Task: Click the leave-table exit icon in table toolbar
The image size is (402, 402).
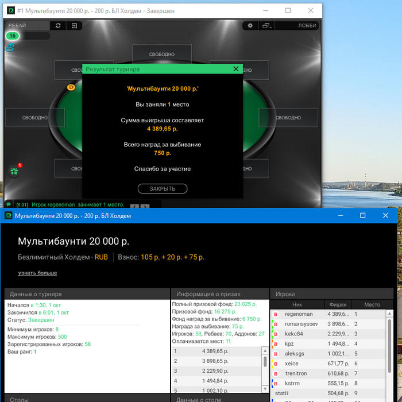Action: (x=74, y=26)
